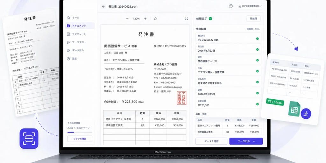The height and width of the screenshot is (163, 326).
Task: Click the data export icon in sidebar
Action: 68,50
